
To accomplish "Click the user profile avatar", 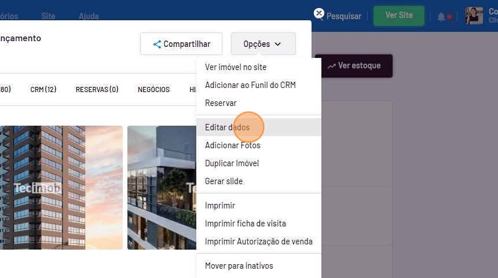I will [474, 16].
